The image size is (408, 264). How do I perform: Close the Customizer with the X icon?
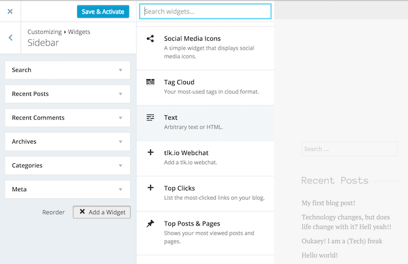tap(10, 11)
